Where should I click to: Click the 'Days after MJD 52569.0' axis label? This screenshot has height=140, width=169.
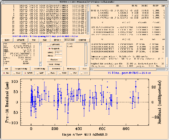click(x=85, y=135)
